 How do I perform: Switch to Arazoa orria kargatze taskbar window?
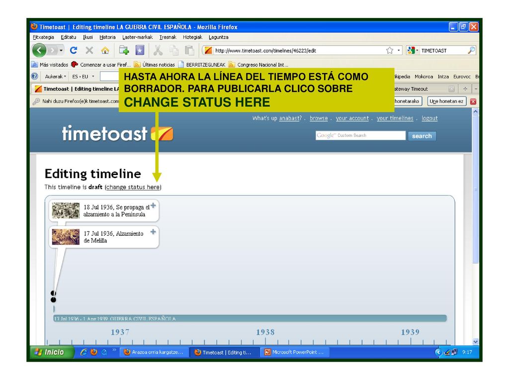pyautogui.click(x=154, y=352)
